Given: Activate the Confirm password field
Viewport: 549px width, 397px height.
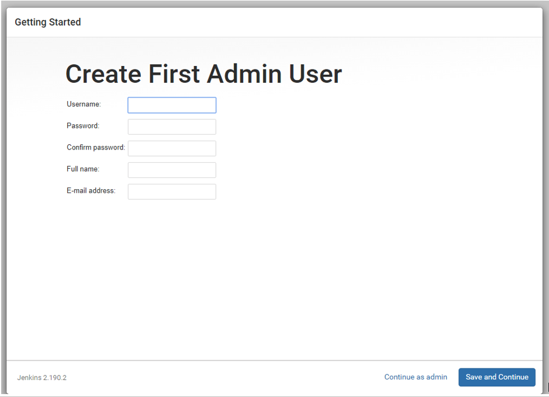Looking at the screenshot, I should point(172,148).
